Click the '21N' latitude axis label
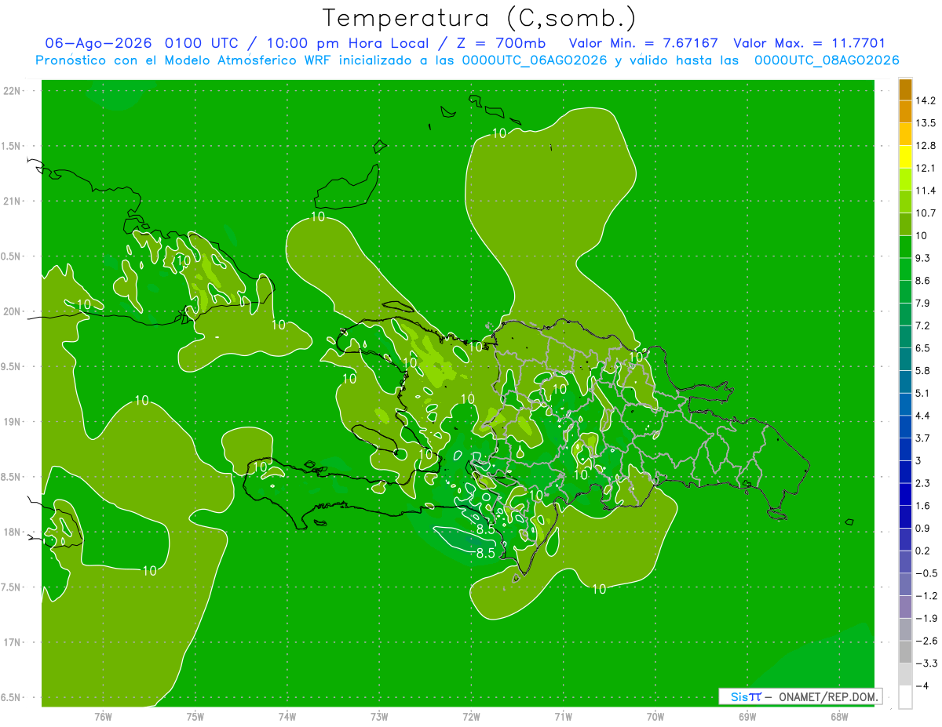This screenshot has width=942, height=727. tap(13, 201)
